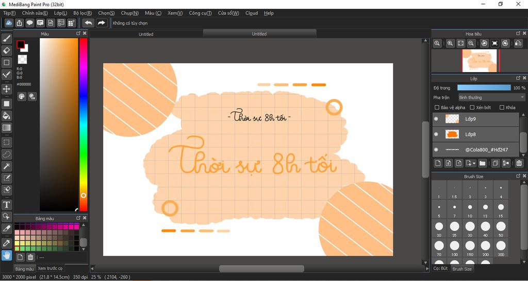Select the transparent color swatch
The width and height of the screenshot is (528, 281).
[x=22, y=60]
